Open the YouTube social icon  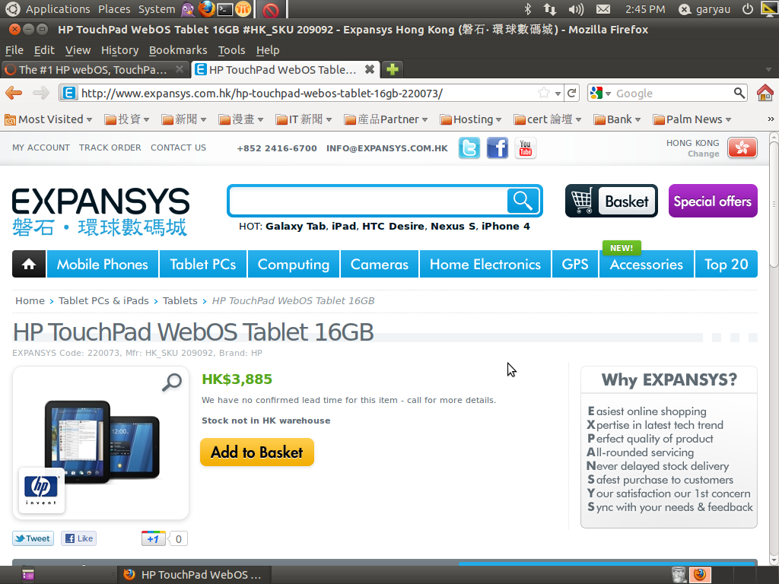pyautogui.click(x=526, y=148)
